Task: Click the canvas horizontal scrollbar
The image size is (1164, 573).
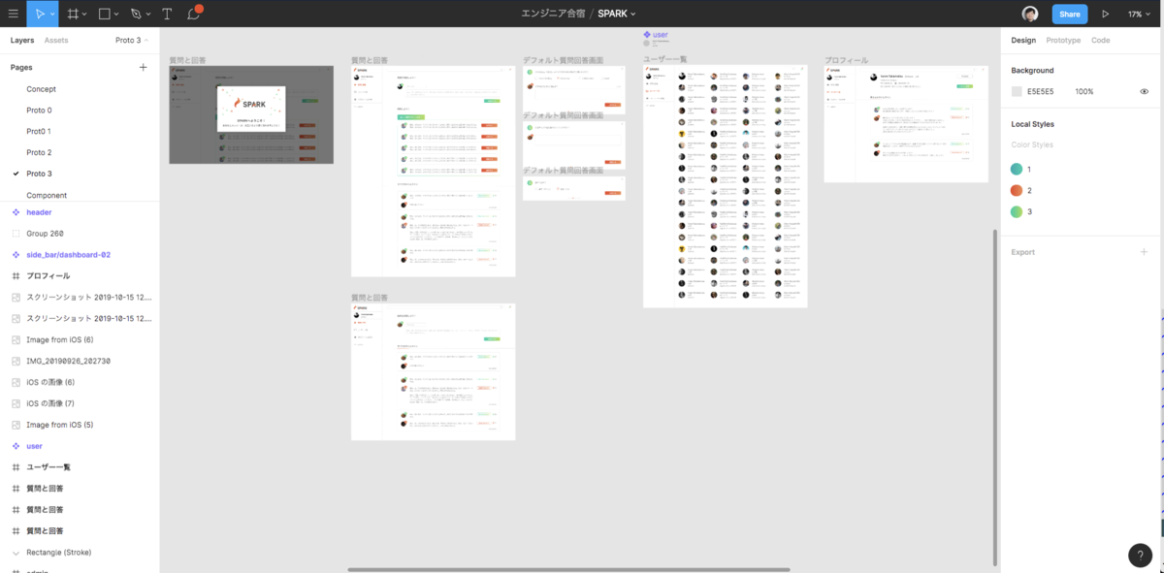Action: [568, 569]
